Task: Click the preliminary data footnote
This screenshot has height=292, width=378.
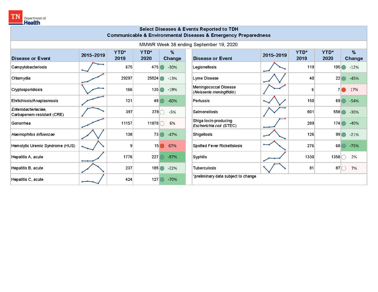Action: pos(225,176)
